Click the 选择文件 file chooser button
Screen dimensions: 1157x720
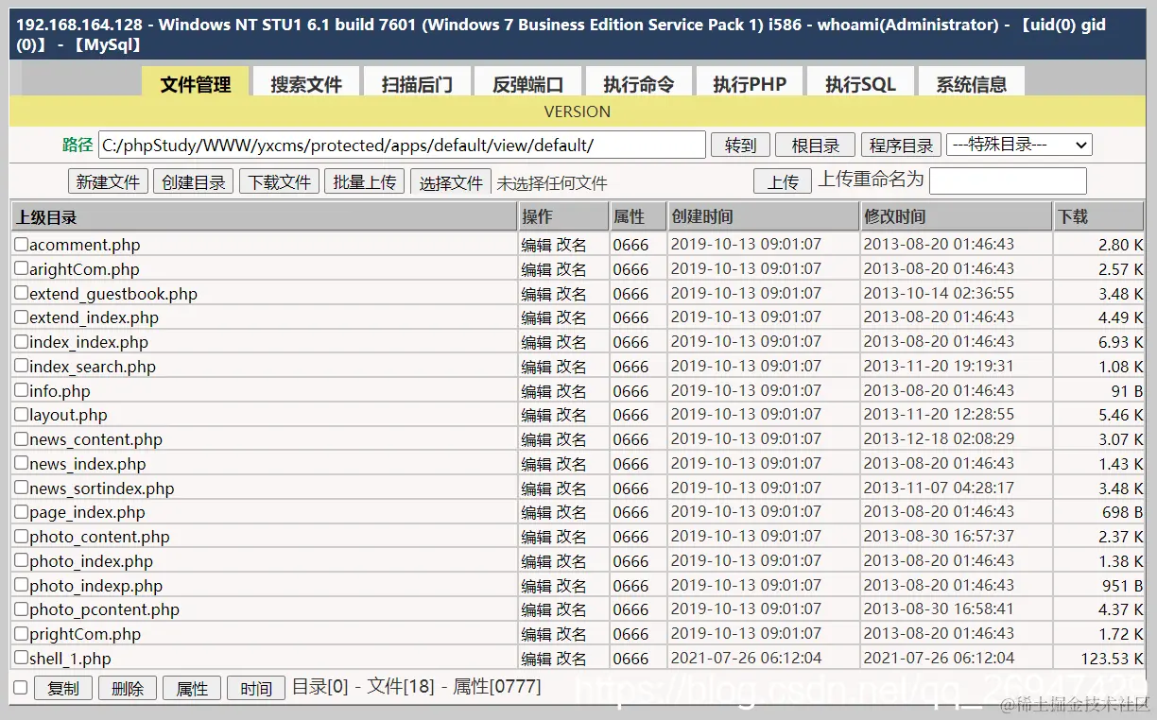tap(451, 182)
